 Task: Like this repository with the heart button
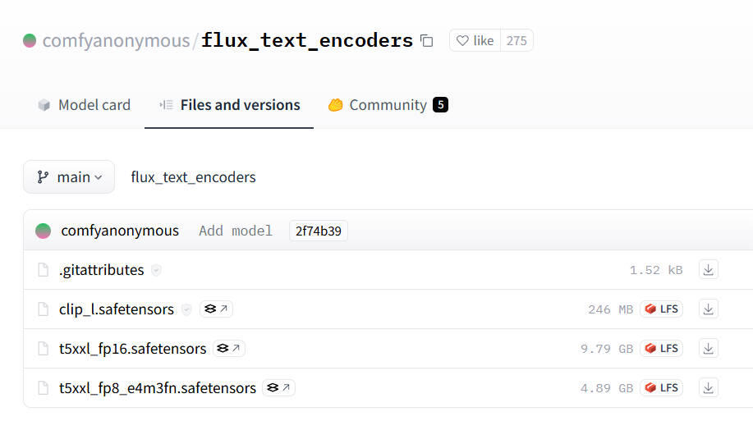tap(475, 40)
